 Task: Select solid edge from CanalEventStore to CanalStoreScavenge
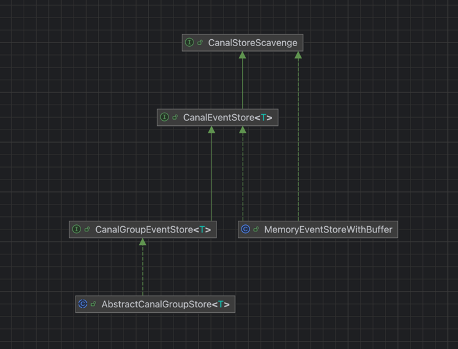pyautogui.click(x=243, y=81)
